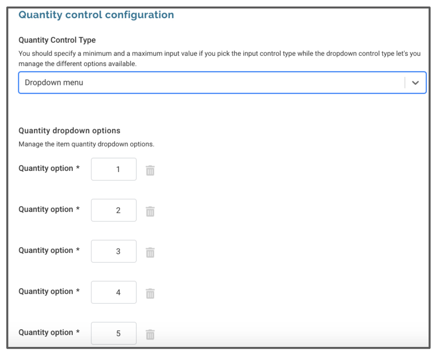Select the quantity input showing 2
Image resolution: width=436 pixels, height=354 pixels.
(x=114, y=210)
